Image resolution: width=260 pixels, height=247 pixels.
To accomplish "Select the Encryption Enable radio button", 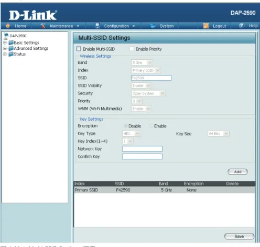I will [x=151, y=126].
